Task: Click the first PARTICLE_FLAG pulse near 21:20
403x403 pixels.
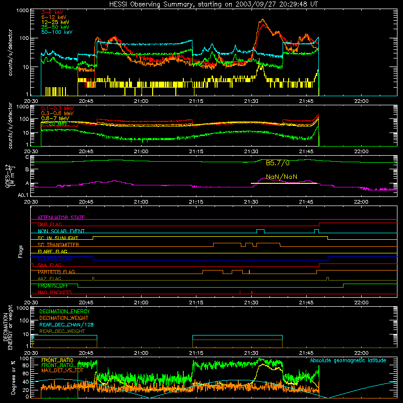Action: (213, 272)
